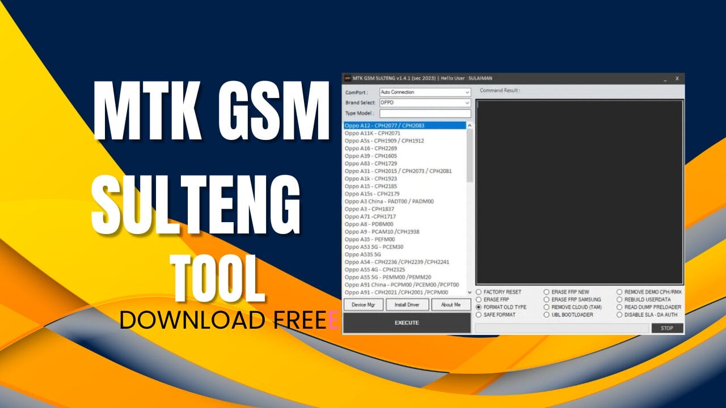Select the Oppo A16 - CPH2269 model
The width and height of the screenshot is (726, 408).
tap(386, 148)
